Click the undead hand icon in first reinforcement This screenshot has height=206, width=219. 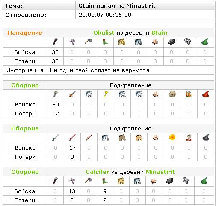pyautogui.click(x=56, y=94)
